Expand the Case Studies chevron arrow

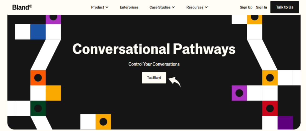point(173,7)
